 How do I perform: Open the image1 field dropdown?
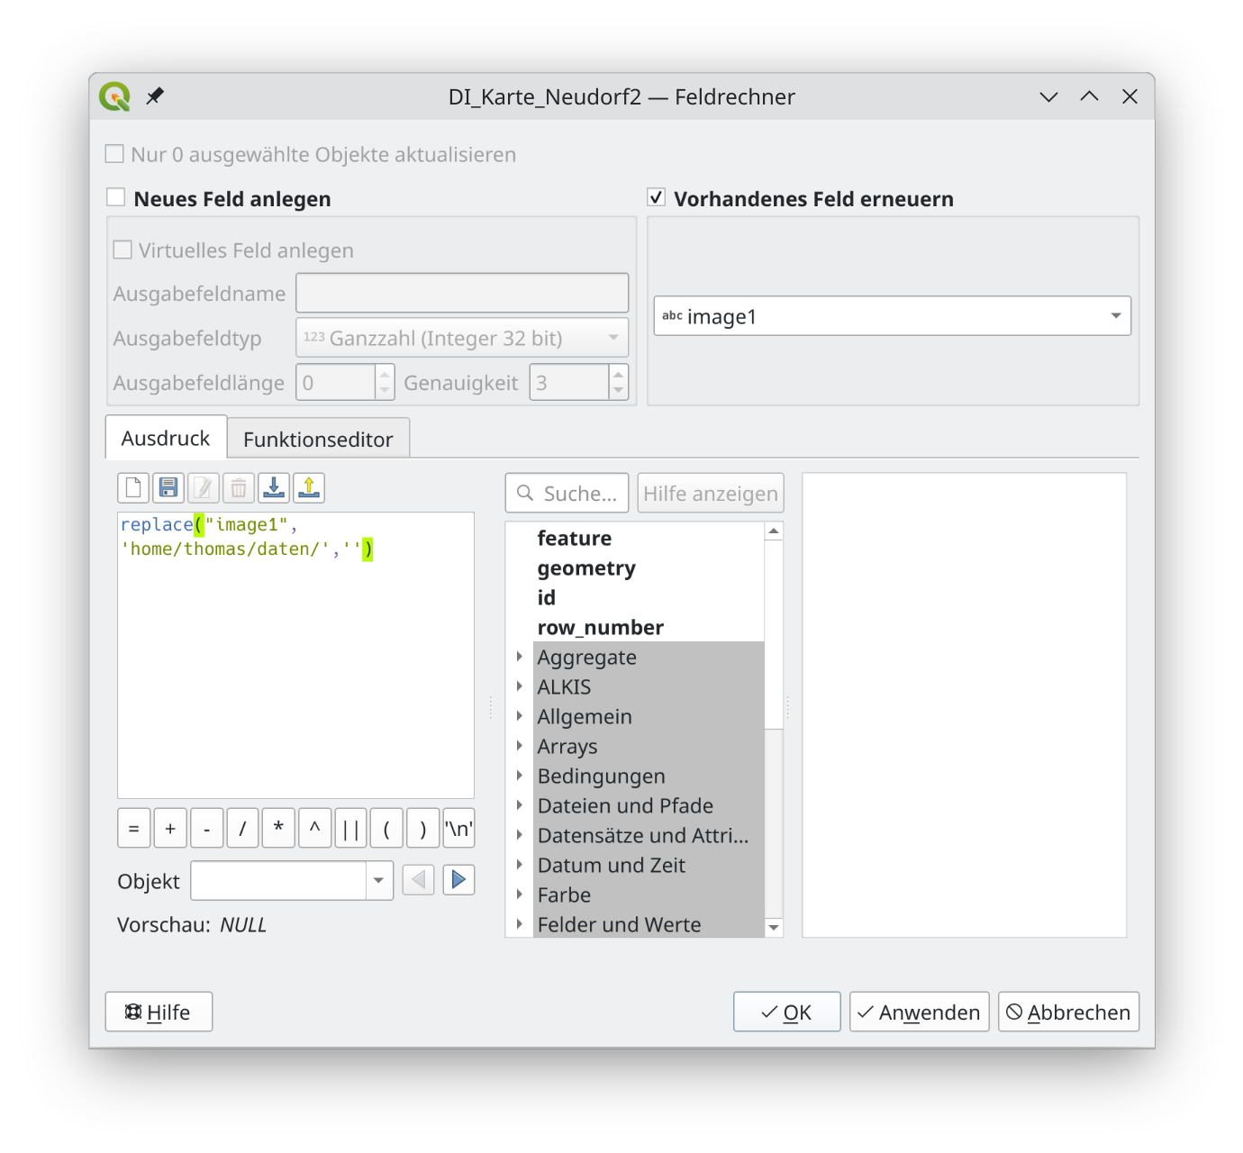pos(892,316)
